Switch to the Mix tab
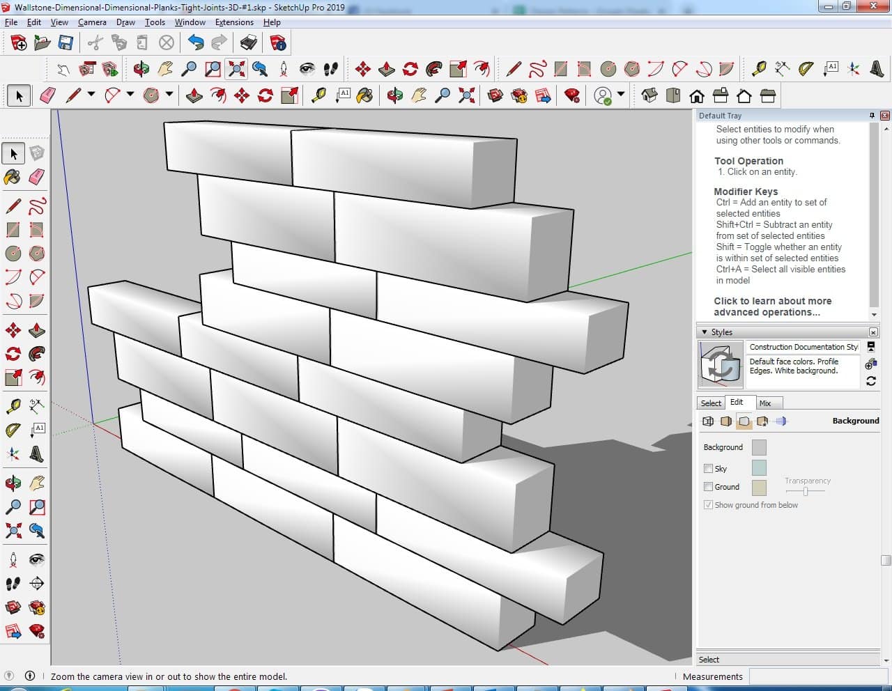 pyautogui.click(x=765, y=403)
